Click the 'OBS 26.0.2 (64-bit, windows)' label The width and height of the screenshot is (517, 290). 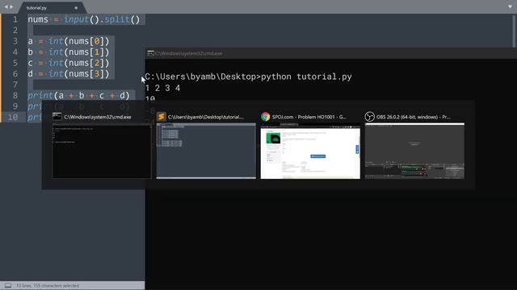click(x=413, y=117)
